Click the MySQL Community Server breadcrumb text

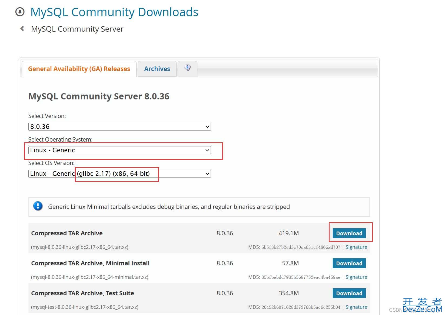click(x=77, y=29)
